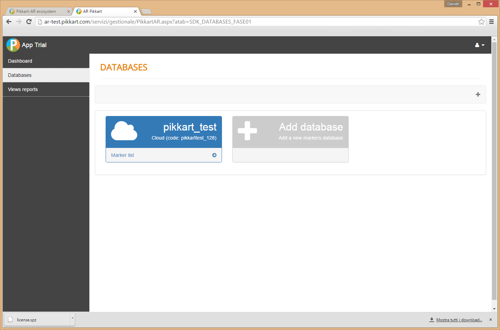Viewport: 500px width, 330px height.
Task: Click 'Add a new markers database' text
Action: pos(311,138)
